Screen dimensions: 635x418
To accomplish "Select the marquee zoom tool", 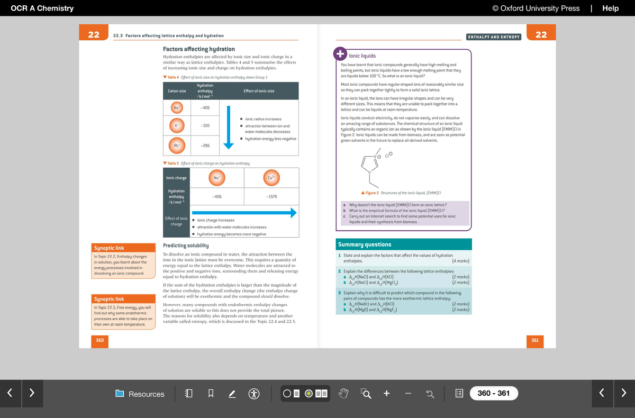I will point(366,394).
